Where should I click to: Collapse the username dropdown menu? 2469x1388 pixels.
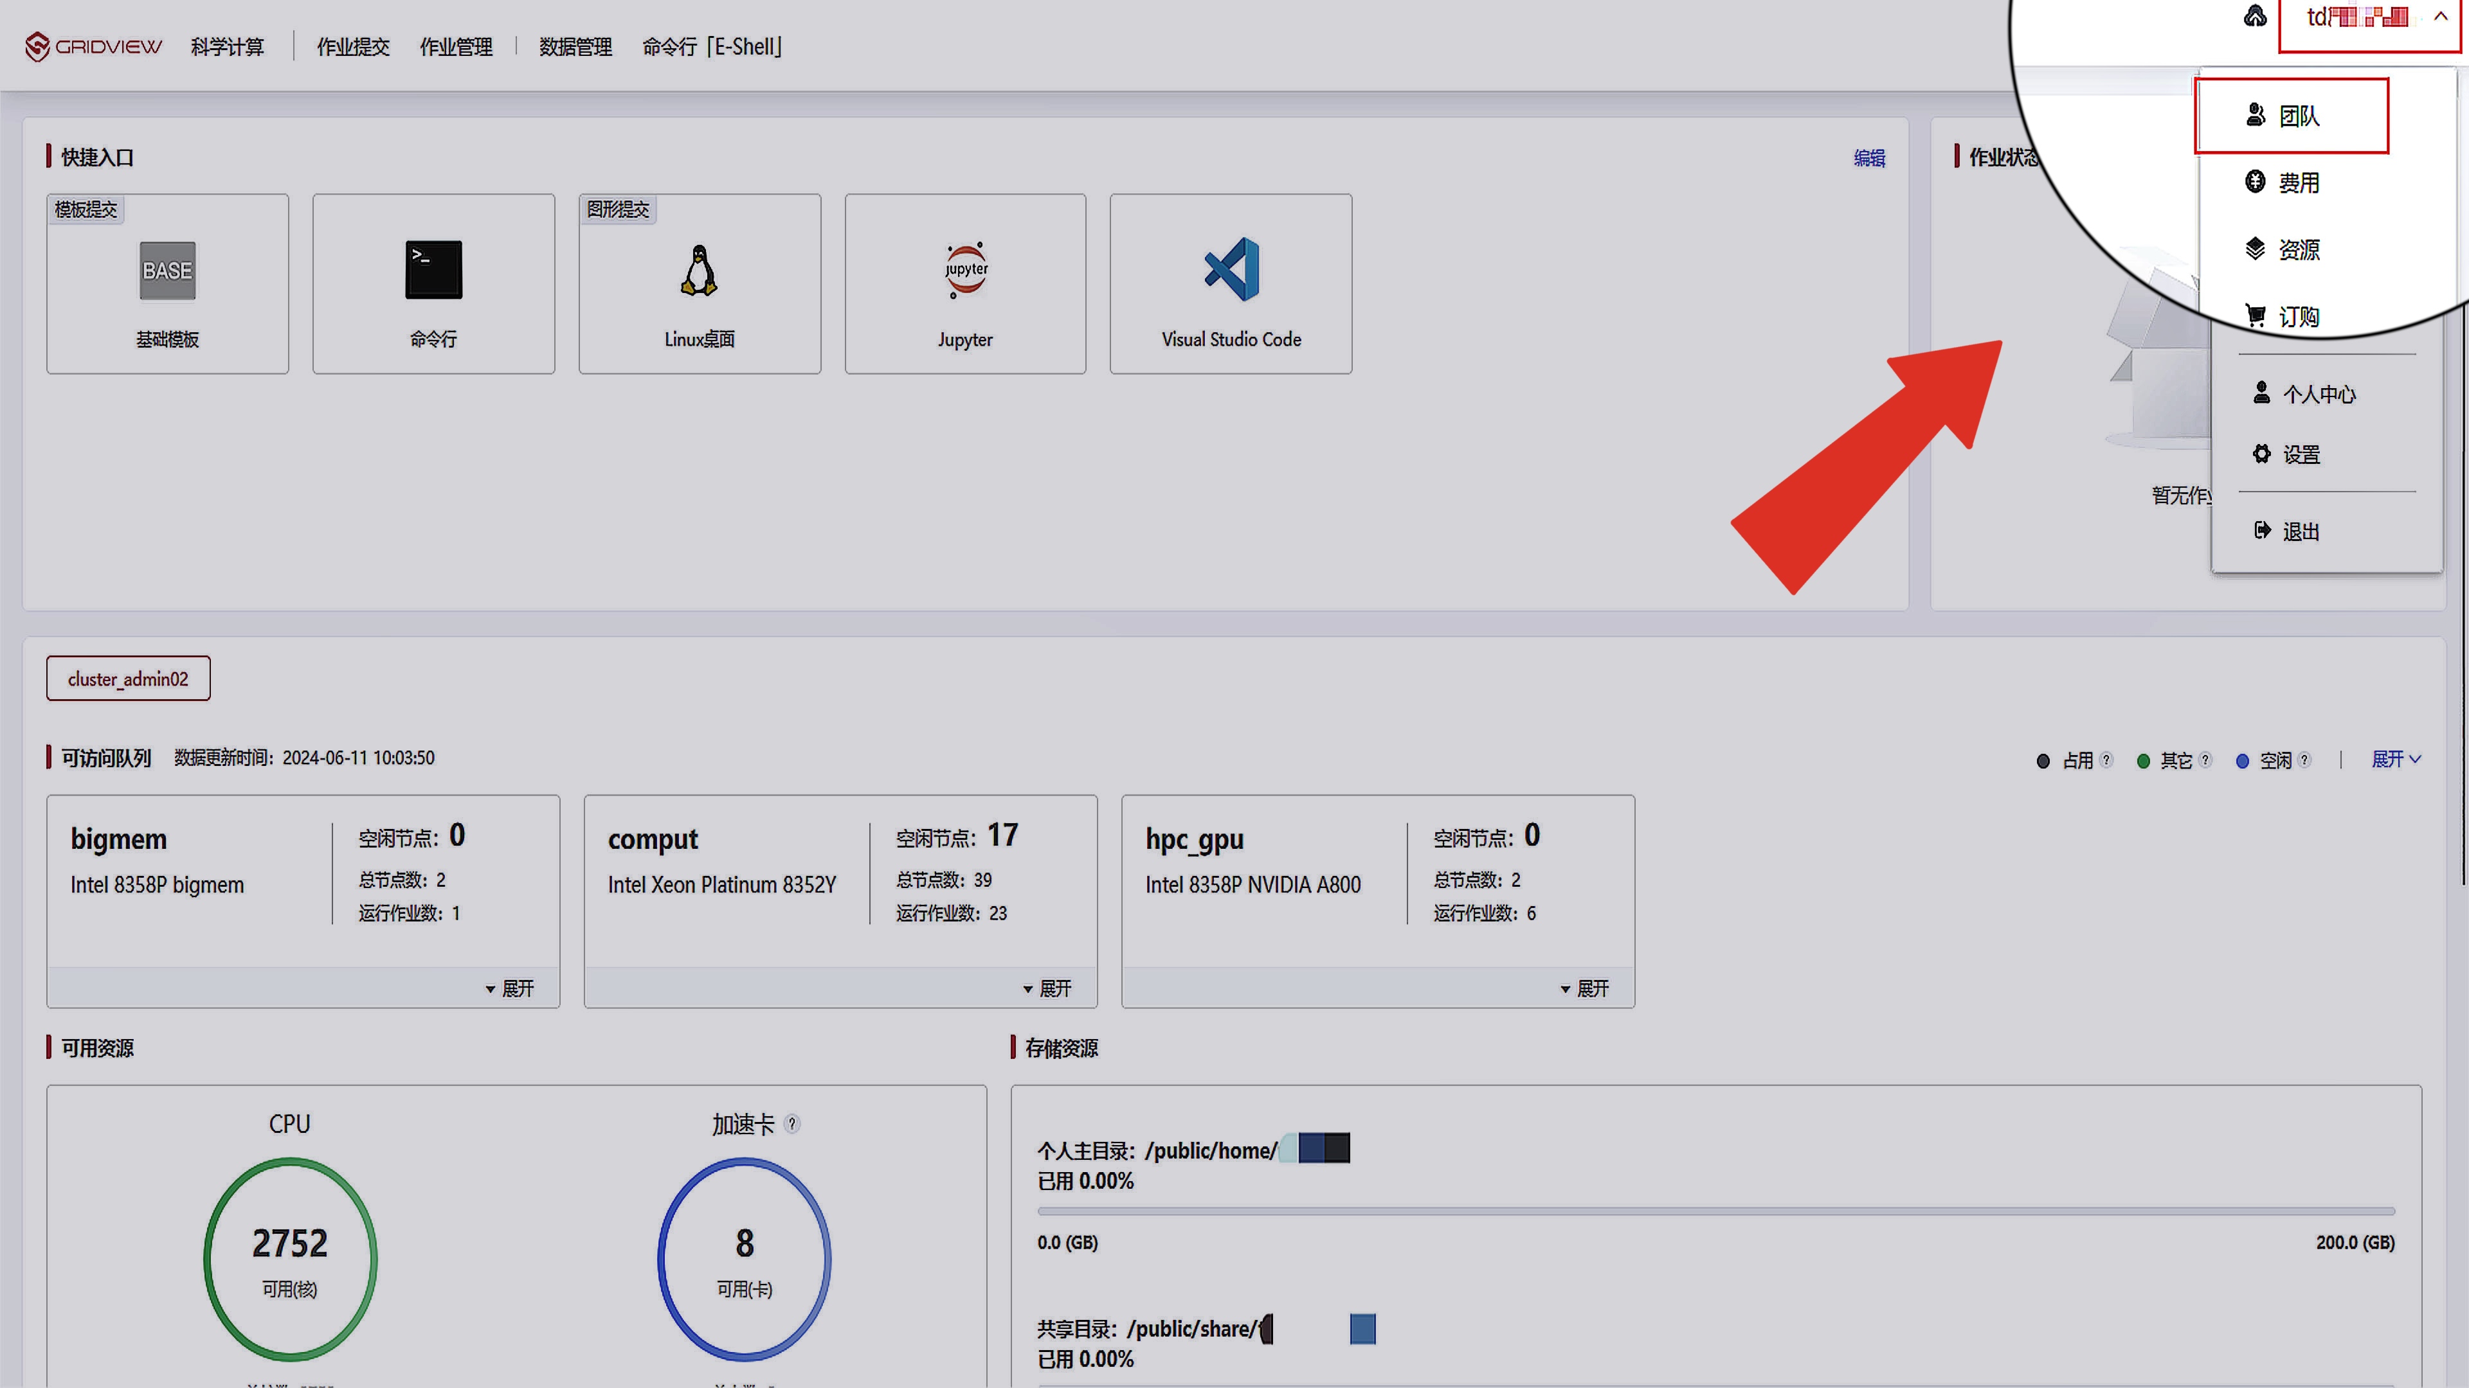pyautogui.click(x=2440, y=16)
